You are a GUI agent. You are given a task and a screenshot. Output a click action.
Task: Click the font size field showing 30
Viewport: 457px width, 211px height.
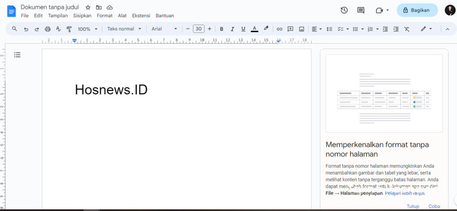click(x=199, y=29)
